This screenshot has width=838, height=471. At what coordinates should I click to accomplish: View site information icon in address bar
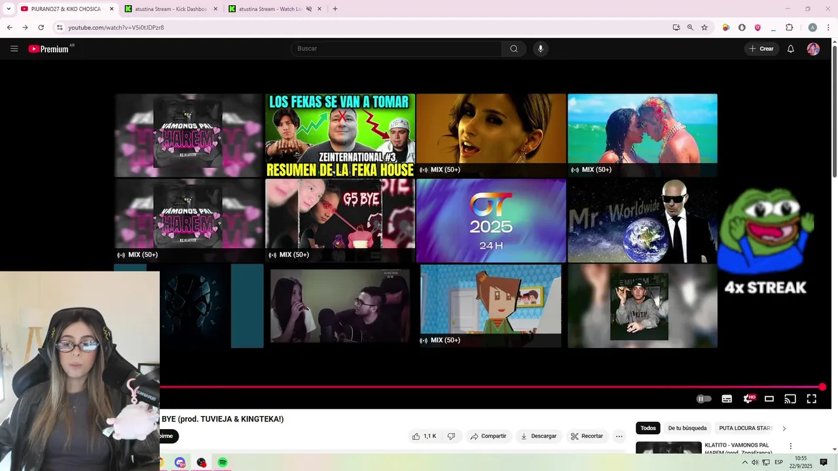[60, 27]
